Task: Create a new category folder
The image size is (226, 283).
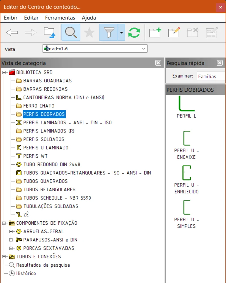Action: tap(155, 33)
